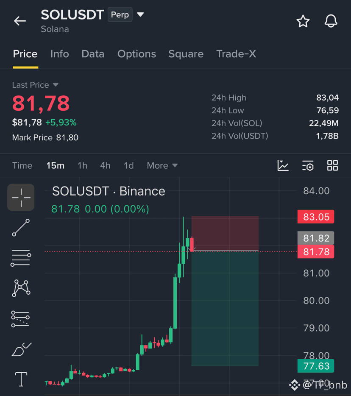This screenshot has height=396, width=351.
Task: Select the 15m chart interval
Action: (x=55, y=166)
